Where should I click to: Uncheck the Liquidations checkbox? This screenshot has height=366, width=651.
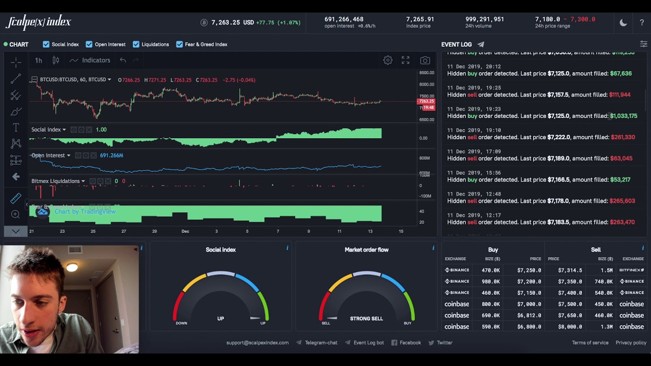(136, 44)
